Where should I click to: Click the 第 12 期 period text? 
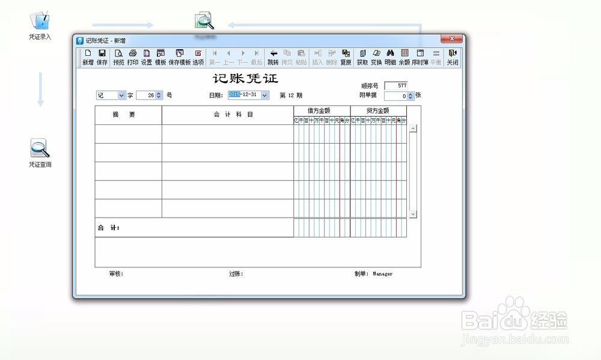(x=291, y=96)
